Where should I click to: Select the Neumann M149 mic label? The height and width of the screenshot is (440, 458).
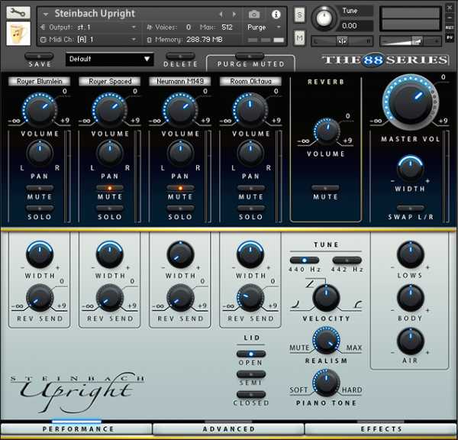[x=180, y=81]
